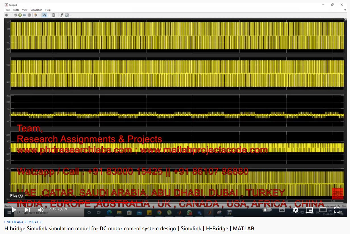Image resolution: width=350 pixels, height=234 pixels.
Task: Open the UNITED ARAB EMIRATES link
Action: tap(23, 222)
